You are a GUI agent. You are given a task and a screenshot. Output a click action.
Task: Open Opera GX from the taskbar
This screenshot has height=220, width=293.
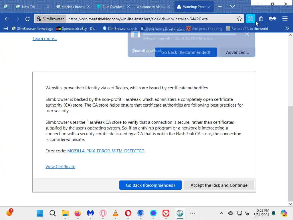click(x=103, y=213)
